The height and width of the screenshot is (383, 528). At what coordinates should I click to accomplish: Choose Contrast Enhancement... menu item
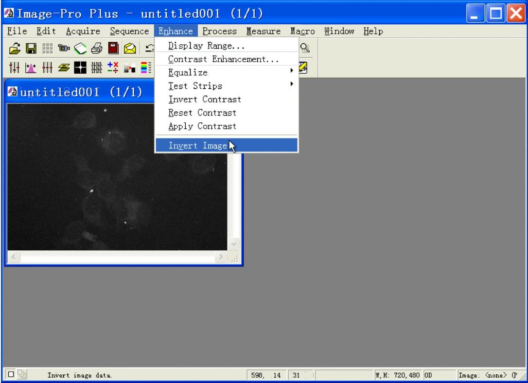click(227, 59)
